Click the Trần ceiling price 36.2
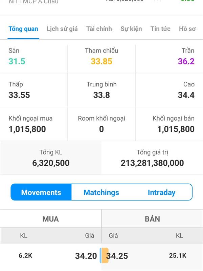This screenshot has height=271, width=203. [x=186, y=61]
